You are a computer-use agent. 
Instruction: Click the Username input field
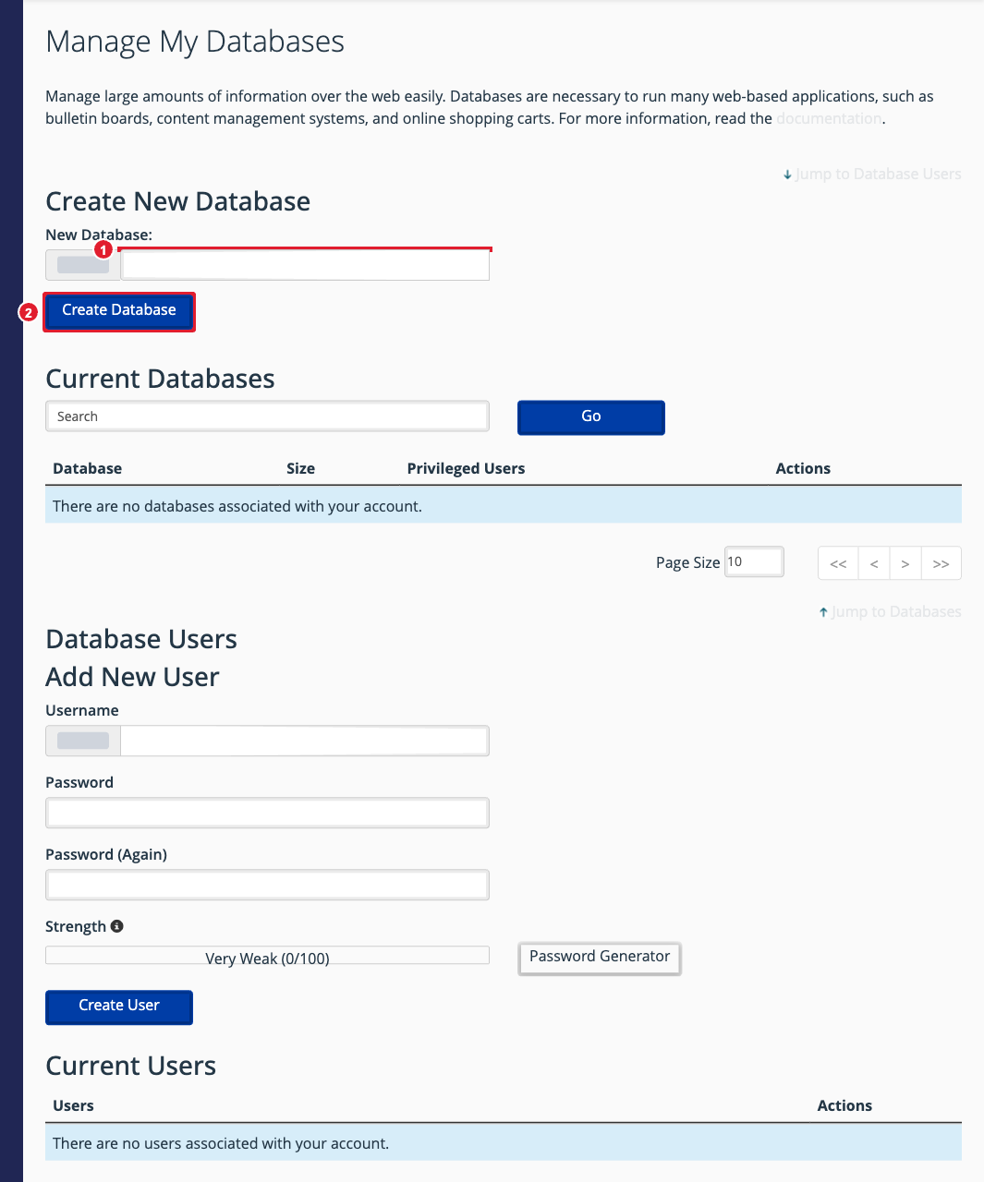305,741
